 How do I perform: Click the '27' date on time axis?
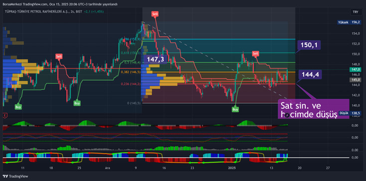coord(328,168)
